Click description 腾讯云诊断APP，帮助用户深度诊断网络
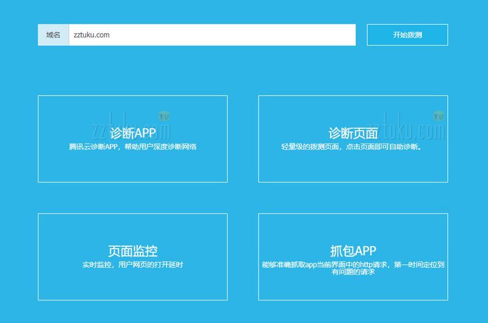 tap(133, 147)
